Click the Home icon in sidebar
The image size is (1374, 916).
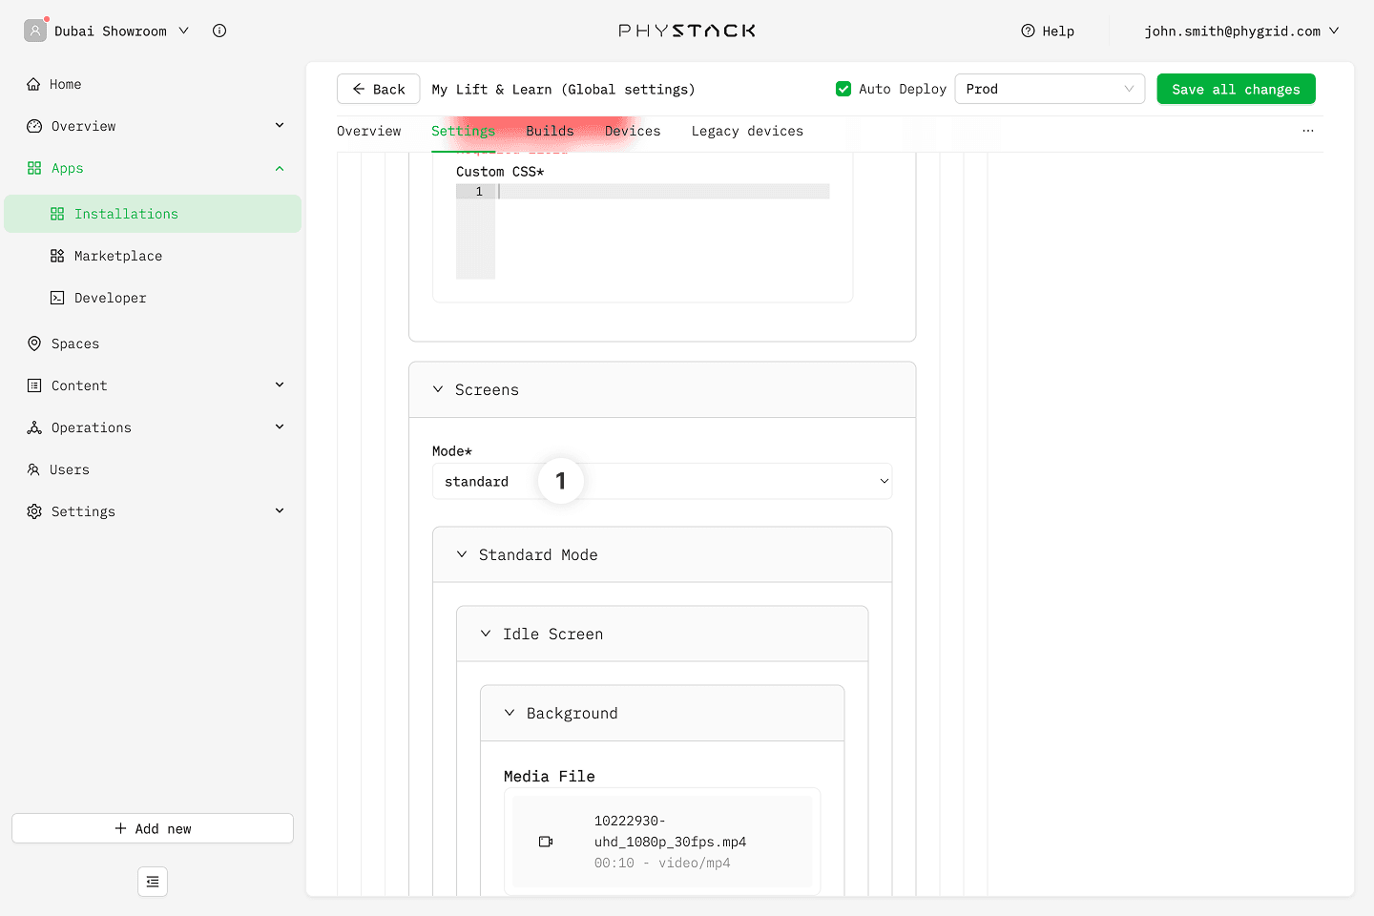(33, 84)
